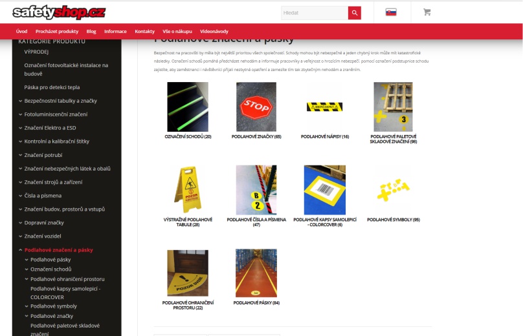Expand the Označení schodů sidebar chevron

(27, 269)
